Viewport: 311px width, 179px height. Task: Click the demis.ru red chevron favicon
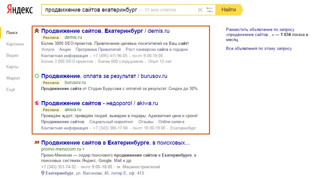click(x=37, y=31)
